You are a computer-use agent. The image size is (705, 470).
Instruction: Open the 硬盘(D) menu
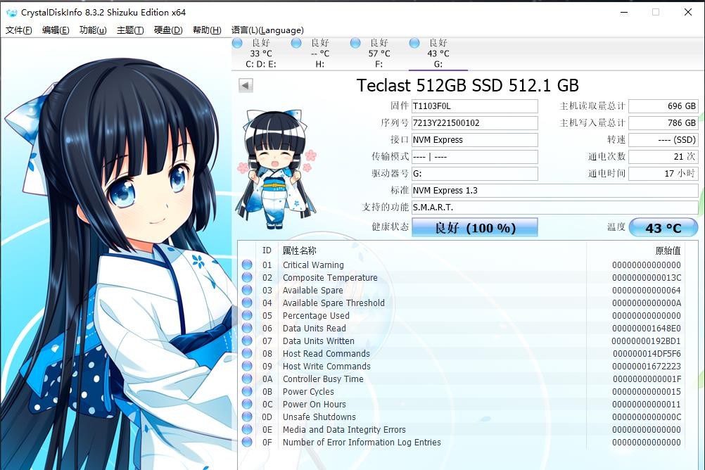(168, 30)
